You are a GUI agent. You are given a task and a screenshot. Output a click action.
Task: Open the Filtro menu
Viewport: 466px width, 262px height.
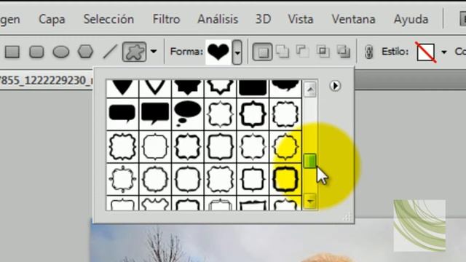point(166,20)
